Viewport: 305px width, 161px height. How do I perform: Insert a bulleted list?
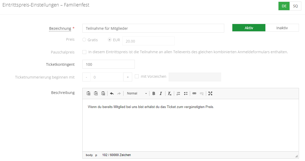click(x=186, y=93)
